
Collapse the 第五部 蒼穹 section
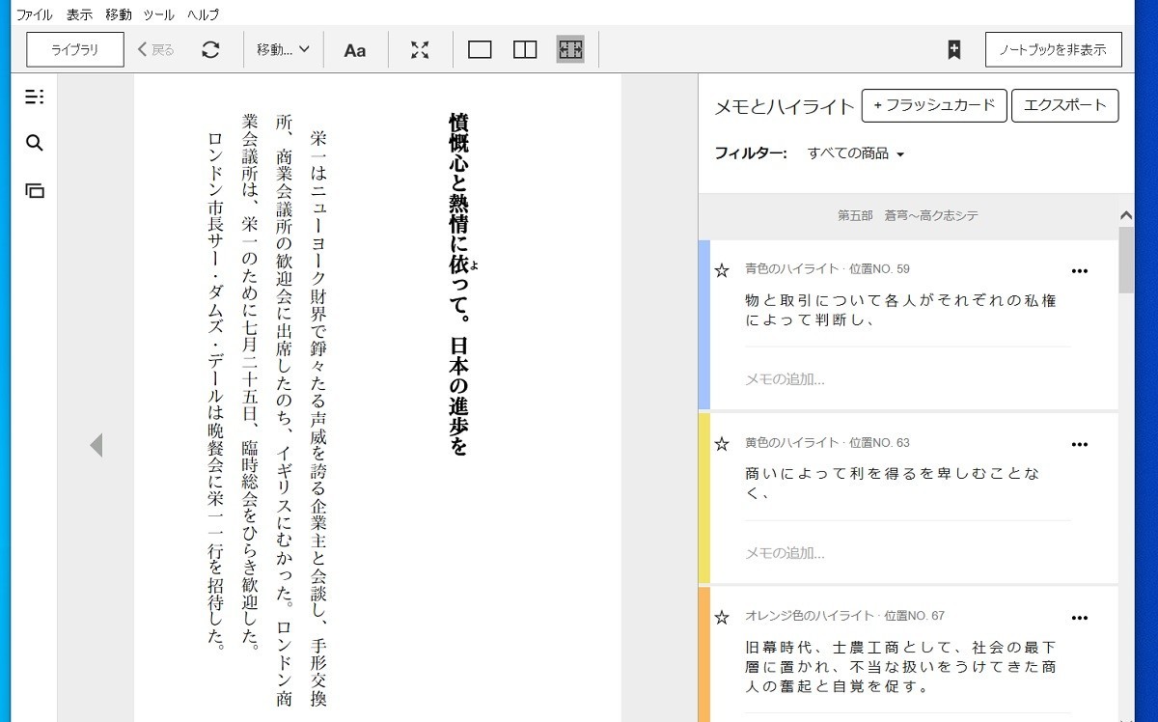1125,215
